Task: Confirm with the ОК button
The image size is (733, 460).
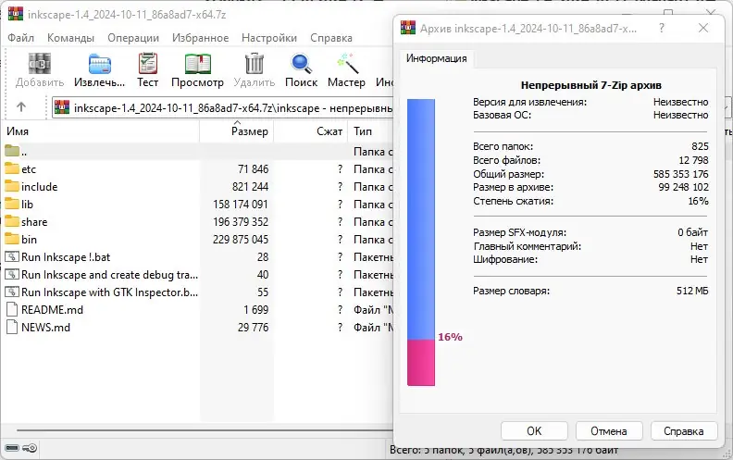Action: click(534, 431)
